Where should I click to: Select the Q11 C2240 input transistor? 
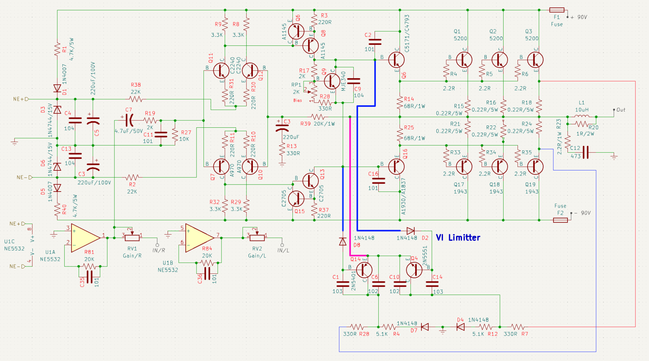(x=221, y=70)
